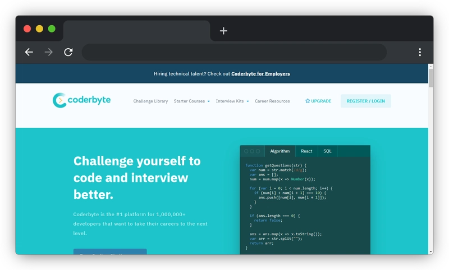Click the green maximize window button
The image size is (449, 270).
(52, 29)
